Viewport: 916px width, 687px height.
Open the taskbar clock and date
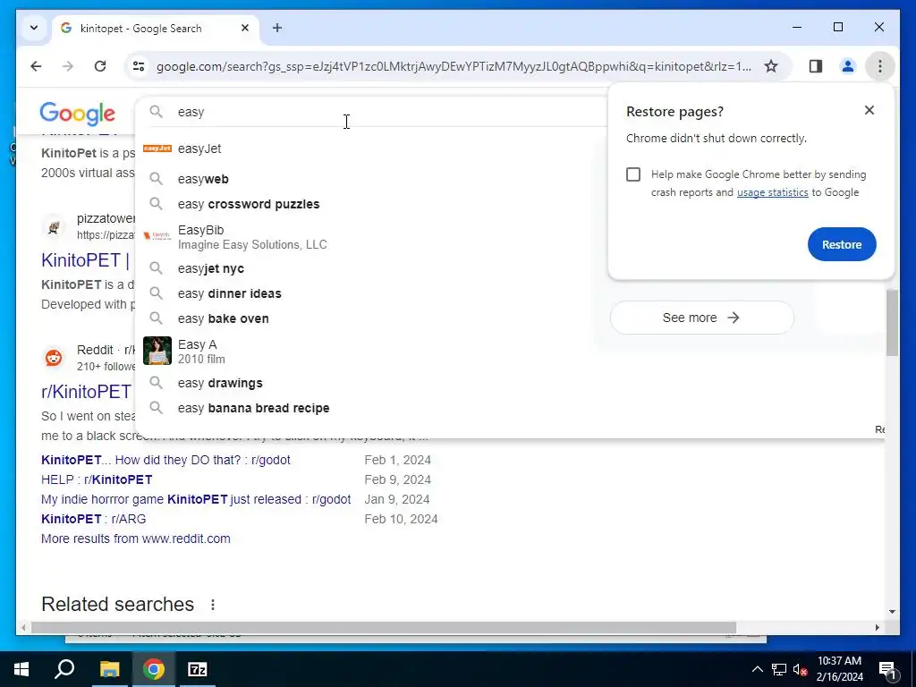coord(839,669)
